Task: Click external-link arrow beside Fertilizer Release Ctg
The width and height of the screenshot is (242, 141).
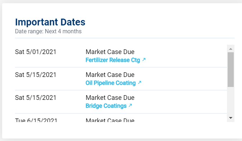Action: 144,59
